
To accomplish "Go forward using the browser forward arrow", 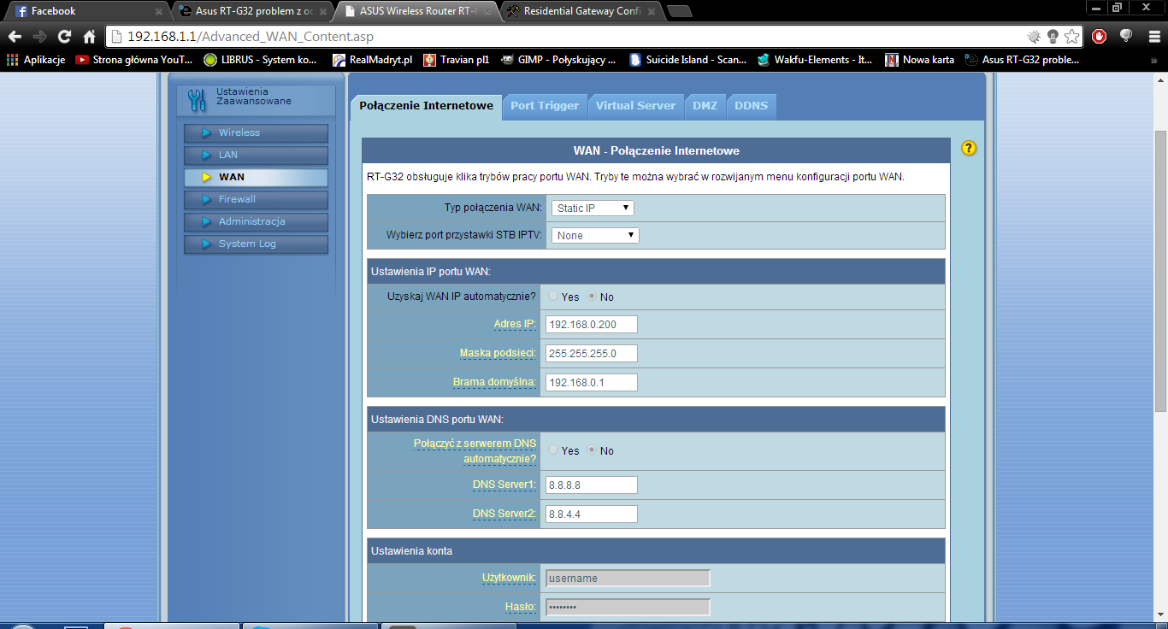I will (39, 37).
